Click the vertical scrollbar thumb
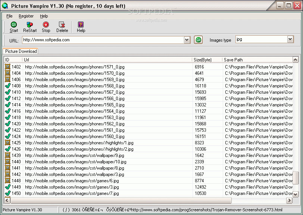Viewport: 303px width, 215px height. pyautogui.click(x=296, y=178)
